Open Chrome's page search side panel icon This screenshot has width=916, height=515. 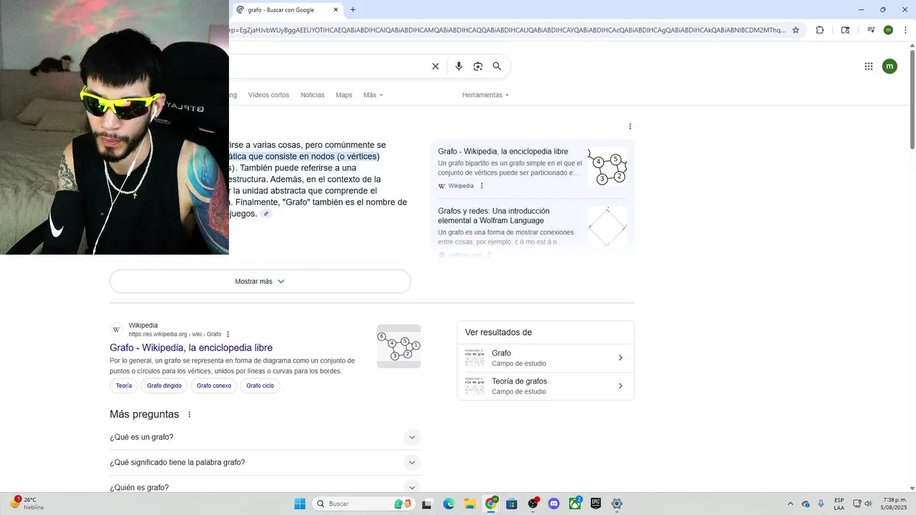pyautogui.click(x=845, y=30)
